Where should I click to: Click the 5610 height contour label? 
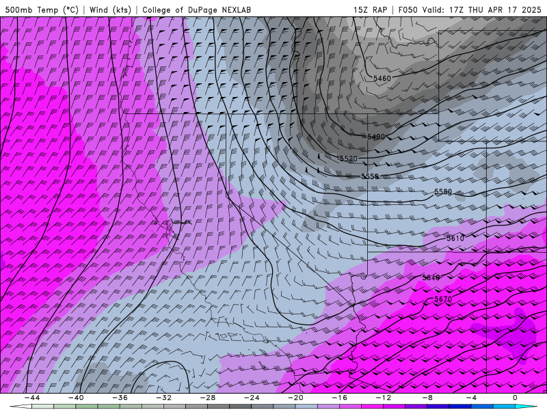pyautogui.click(x=455, y=238)
